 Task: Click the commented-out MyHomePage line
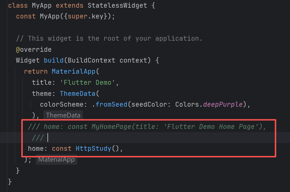(x=147, y=127)
